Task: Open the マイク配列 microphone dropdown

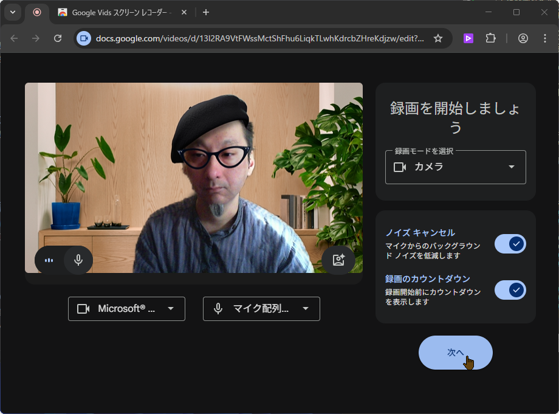Action: tap(305, 309)
